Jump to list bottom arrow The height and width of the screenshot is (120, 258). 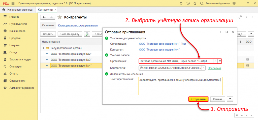point(251,115)
